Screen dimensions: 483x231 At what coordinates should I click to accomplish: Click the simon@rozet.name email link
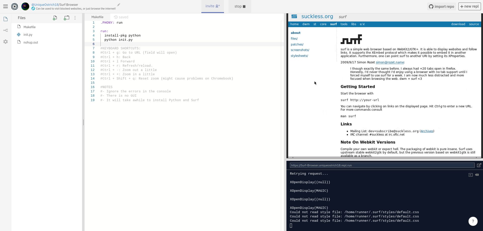[x=390, y=62]
